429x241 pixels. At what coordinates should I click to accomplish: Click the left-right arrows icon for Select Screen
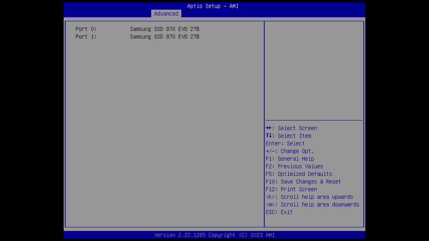tap(269, 128)
